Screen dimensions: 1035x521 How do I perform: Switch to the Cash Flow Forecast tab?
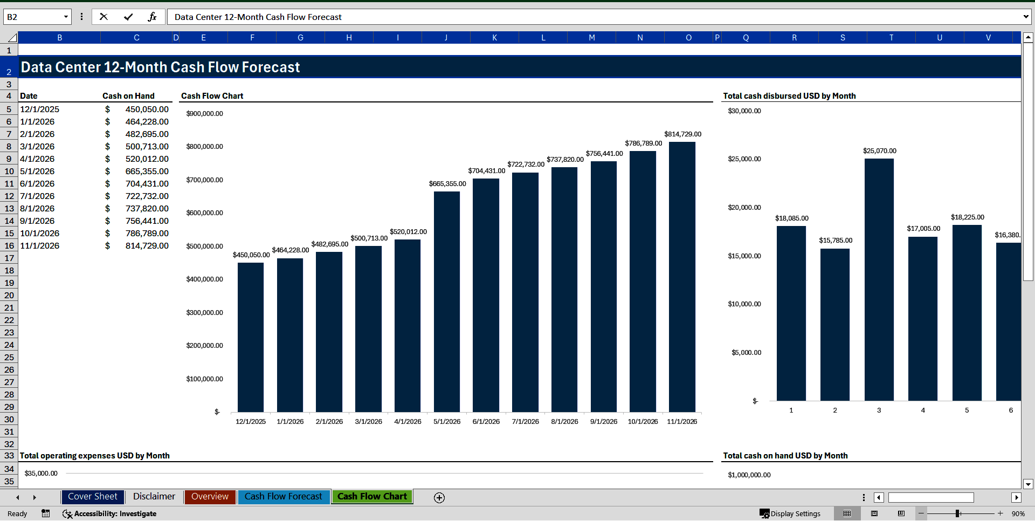(284, 497)
